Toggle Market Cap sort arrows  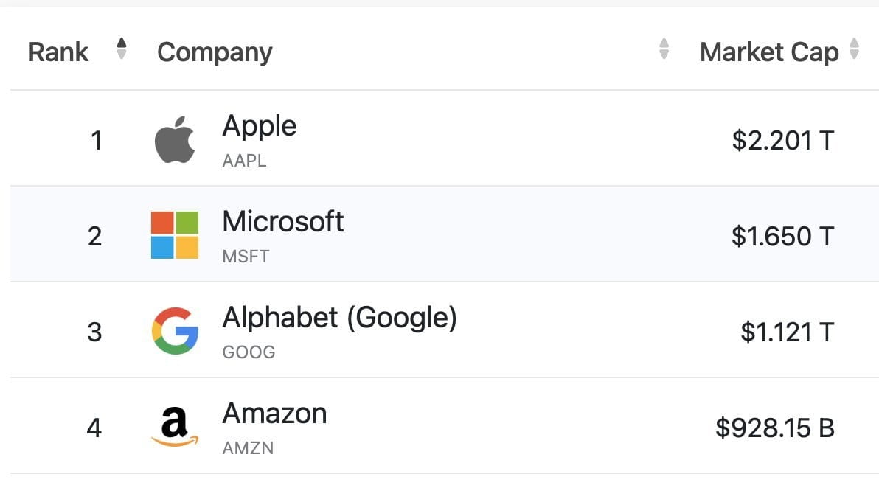pos(854,49)
